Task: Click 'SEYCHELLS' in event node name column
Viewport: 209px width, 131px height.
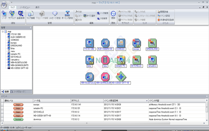Action: pyautogui.click(x=39, y=112)
